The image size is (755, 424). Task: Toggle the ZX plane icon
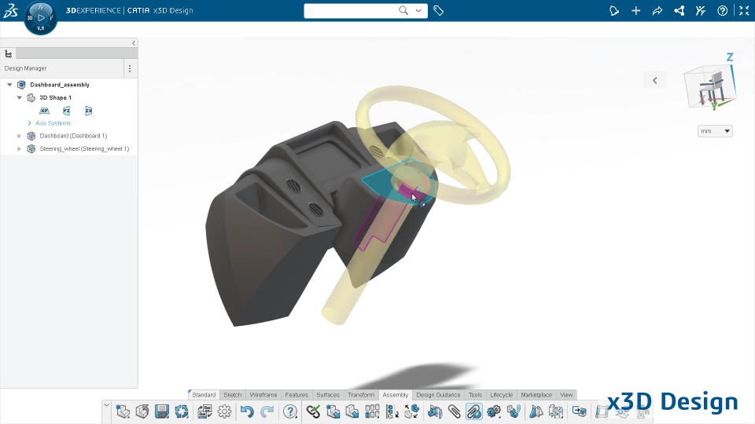point(89,111)
